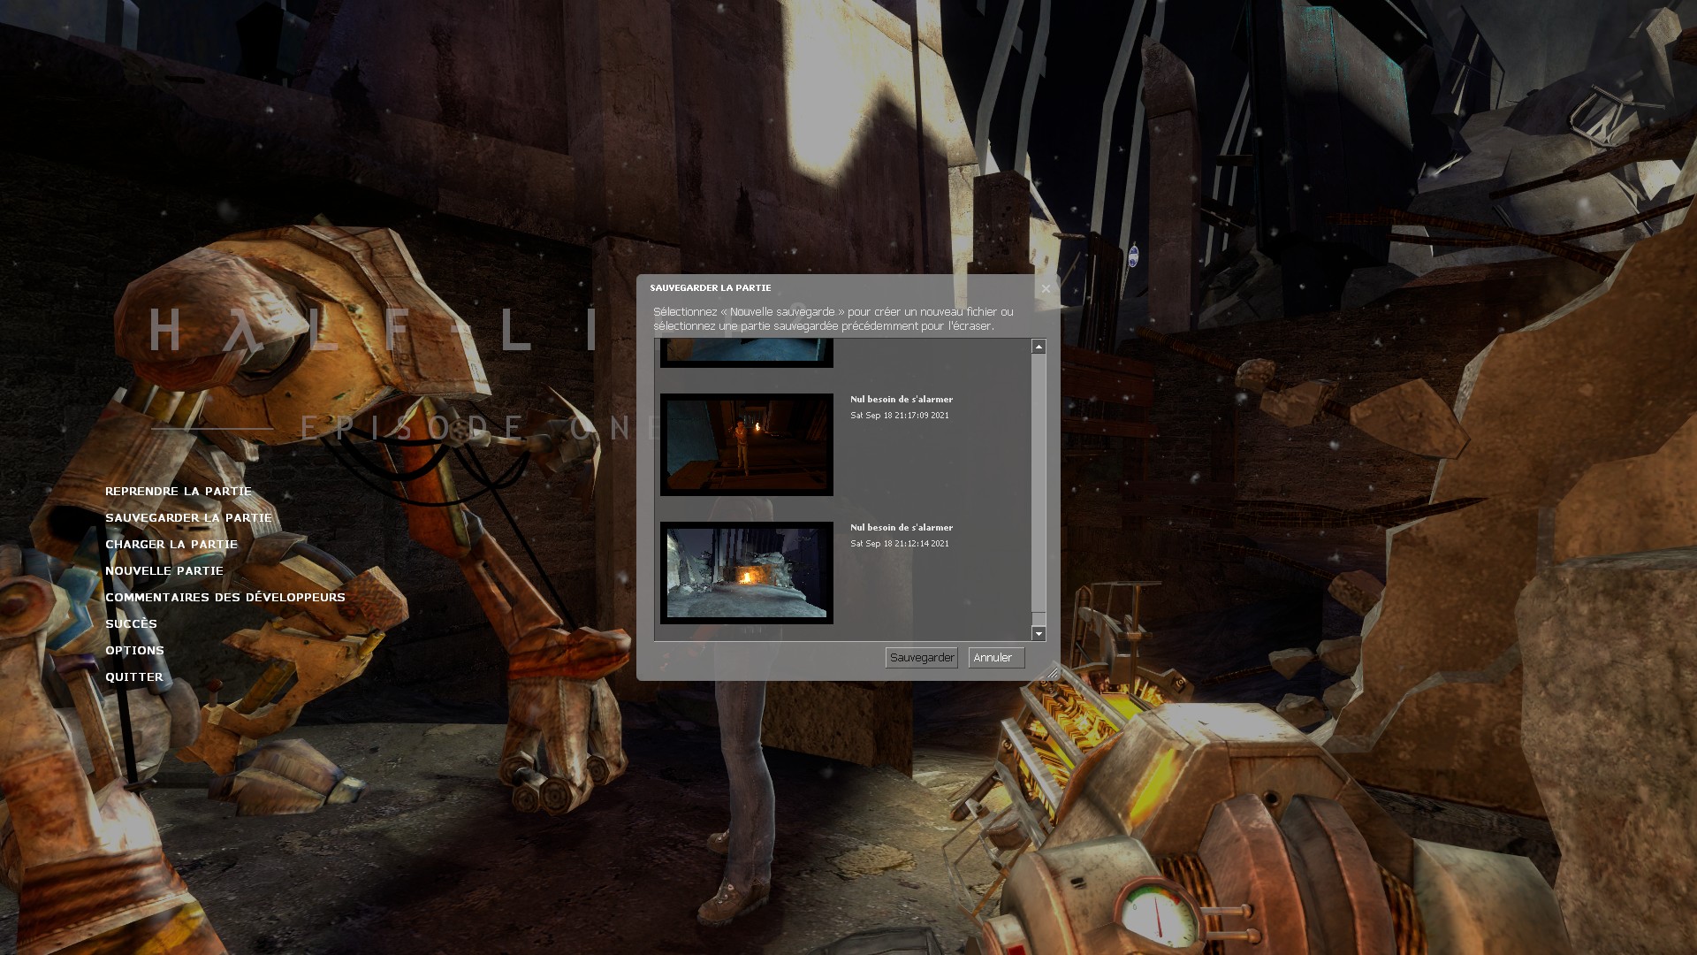
Task: Select the 21:17:09 save thumbnail
Action: click(x=746, y=445)
